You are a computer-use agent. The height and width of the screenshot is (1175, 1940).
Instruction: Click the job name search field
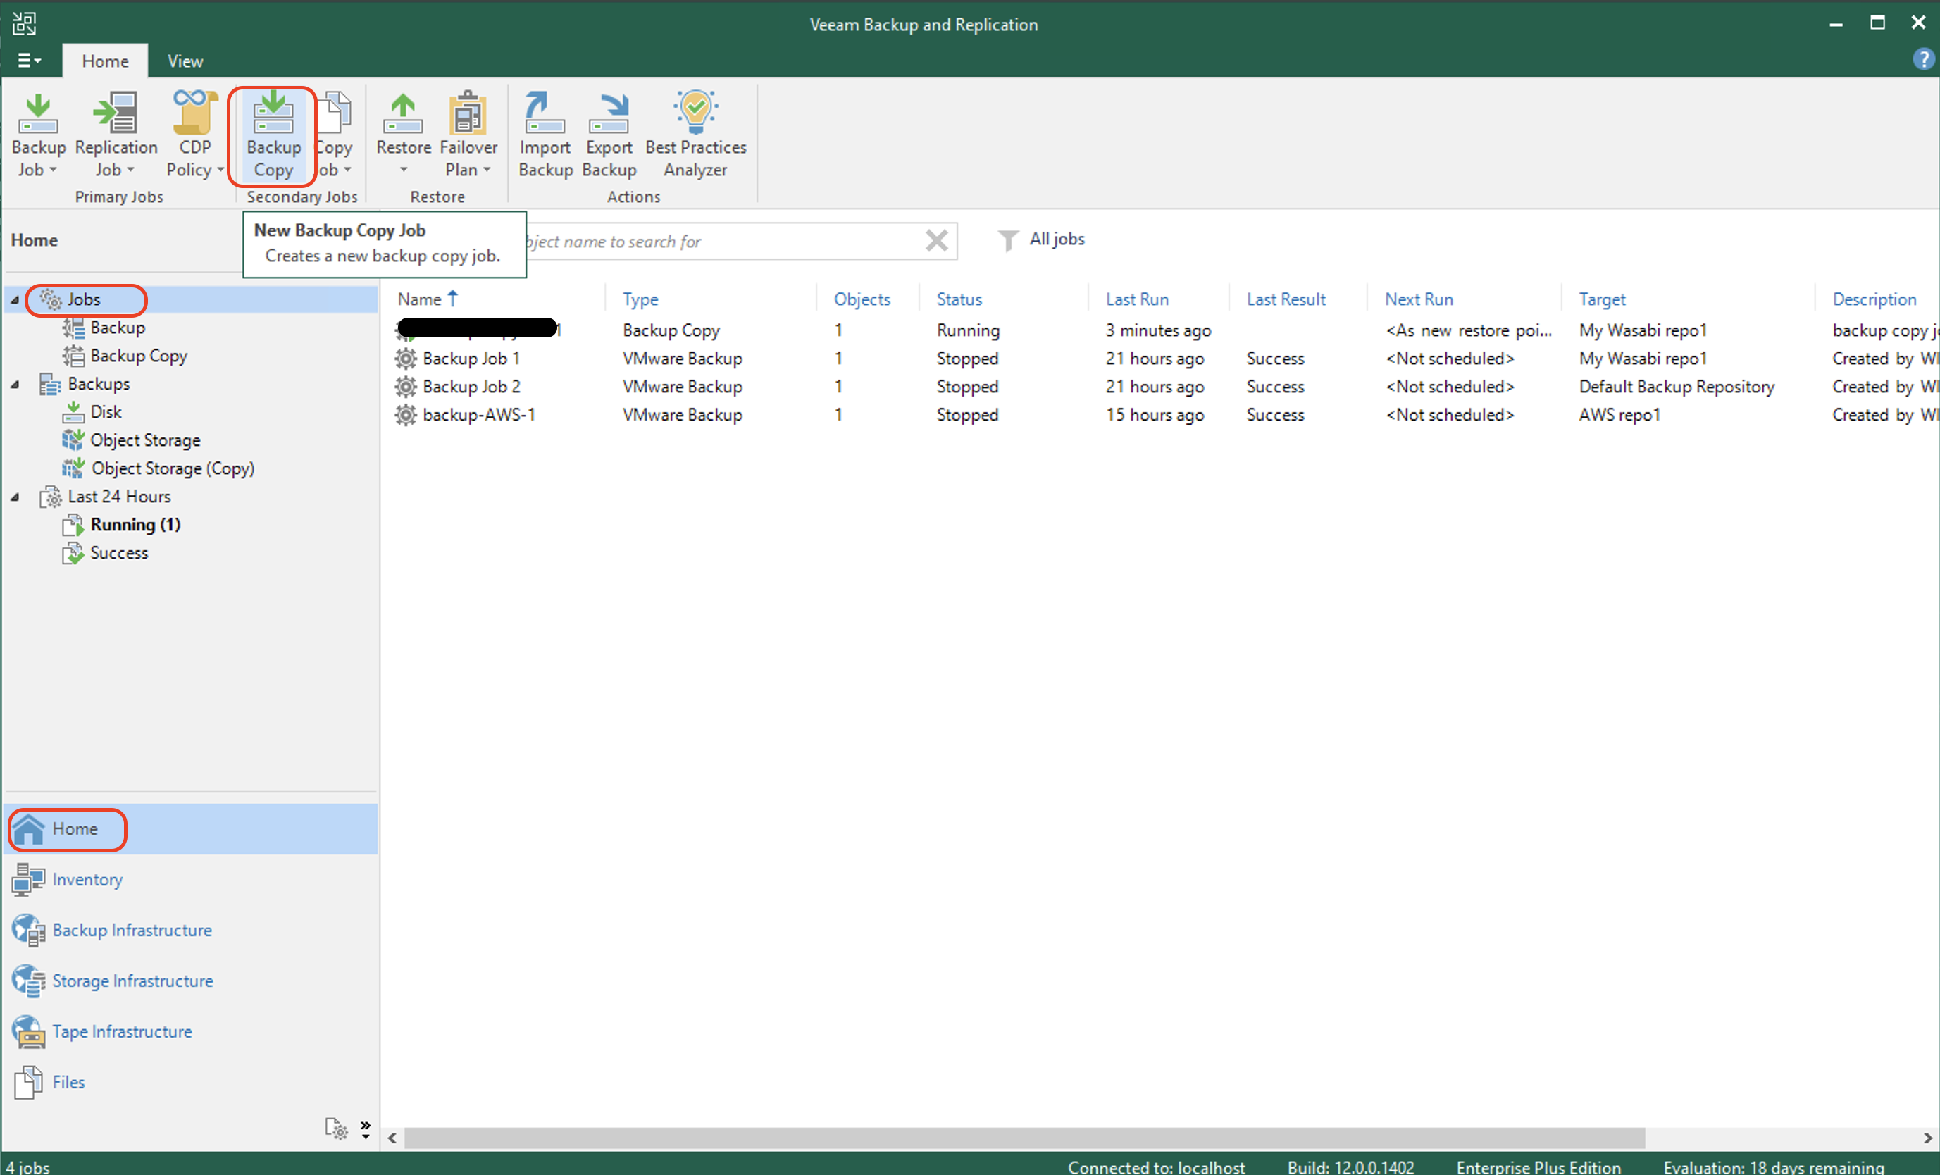(723, 241)
